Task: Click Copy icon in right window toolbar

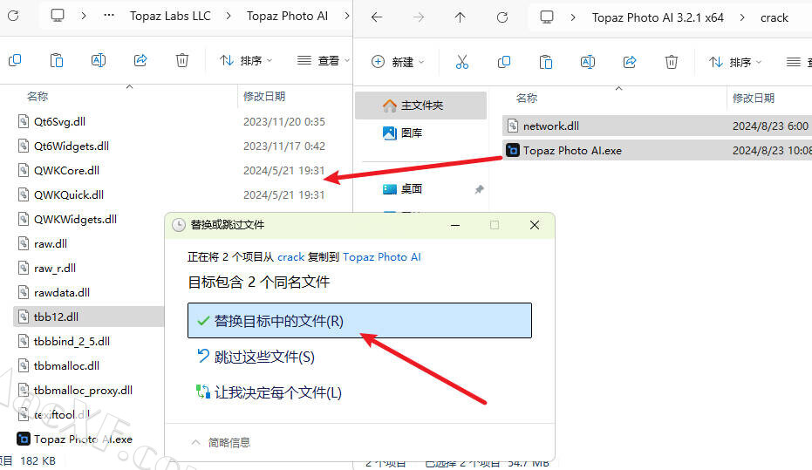Action: click(504, 62)
